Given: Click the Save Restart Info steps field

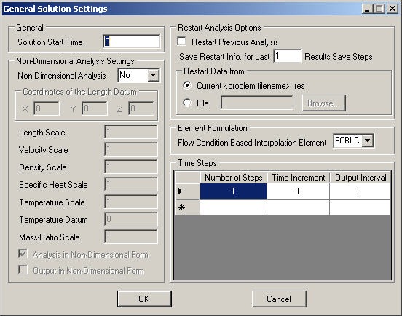Looking at the screenshot, I should tap(288, 56).
